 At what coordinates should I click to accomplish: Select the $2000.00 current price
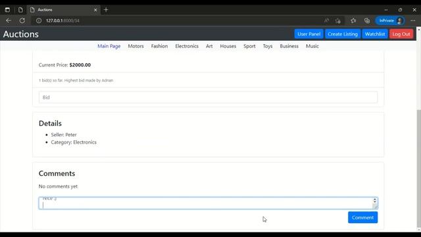80,65
